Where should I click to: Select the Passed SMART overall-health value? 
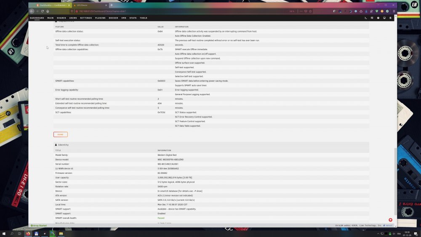pos(161,218)
